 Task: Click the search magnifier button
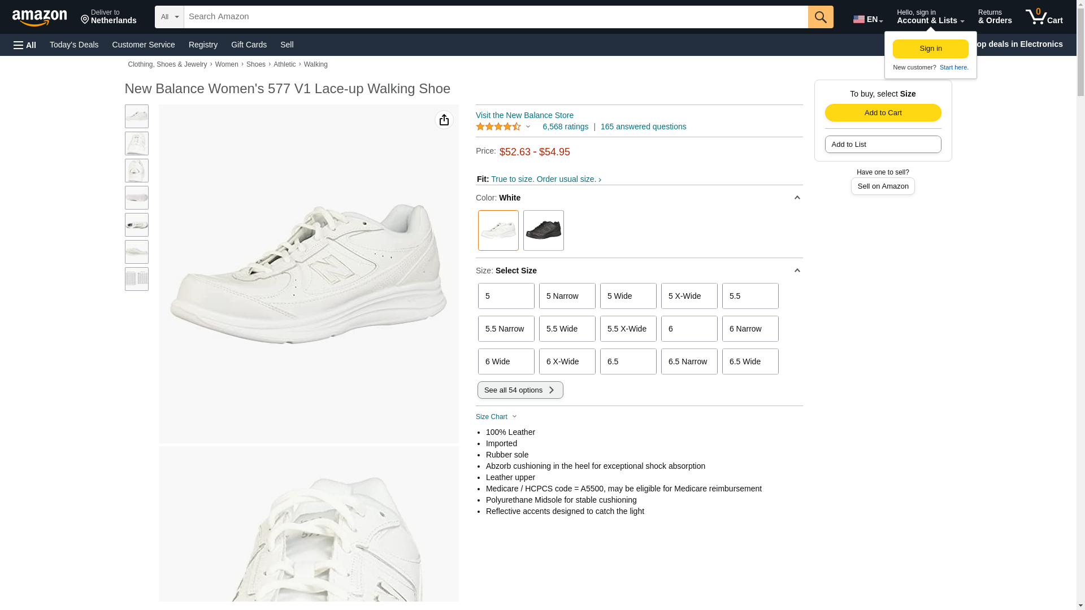pos(820,17)
